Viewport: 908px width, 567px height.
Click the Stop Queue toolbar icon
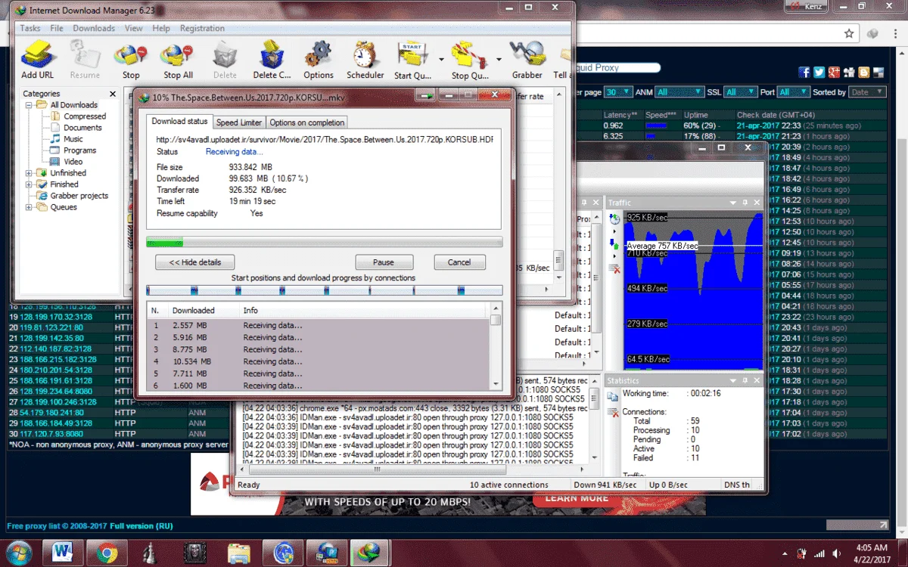470,60
